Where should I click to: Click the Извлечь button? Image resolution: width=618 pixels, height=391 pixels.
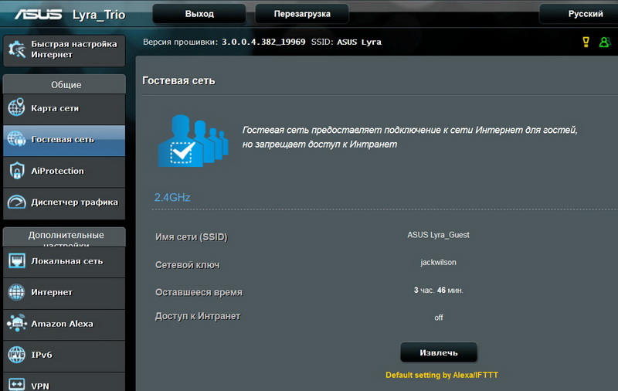pyautogui.click(x=438, y=352)
